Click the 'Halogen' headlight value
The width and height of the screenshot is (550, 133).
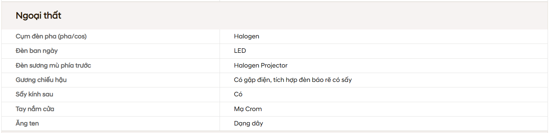(x=246, y=36)
